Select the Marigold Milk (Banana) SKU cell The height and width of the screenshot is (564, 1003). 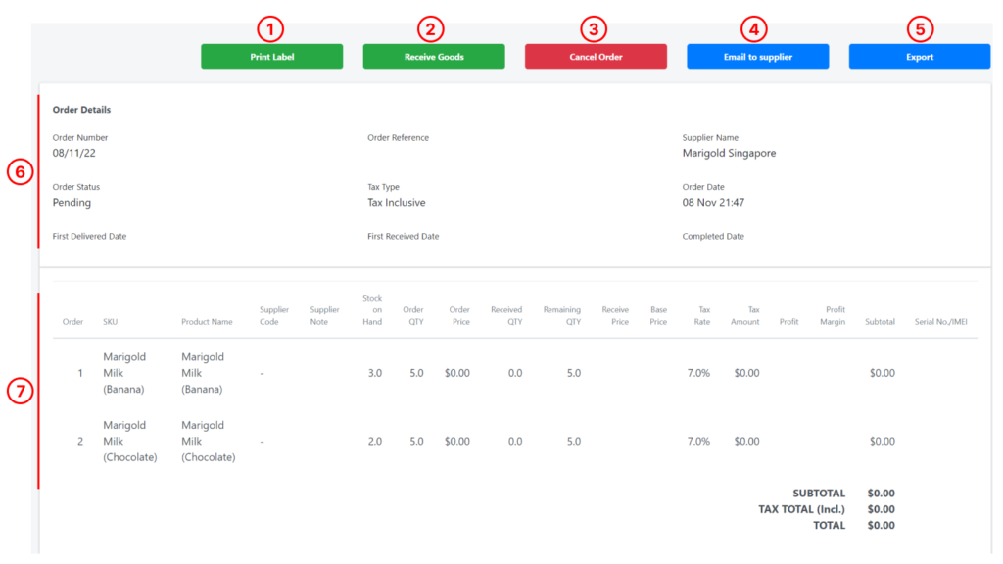[124, 372]
